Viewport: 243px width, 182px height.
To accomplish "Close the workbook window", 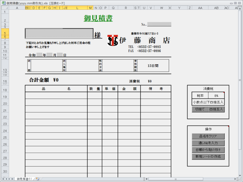I will pos(240,3).
